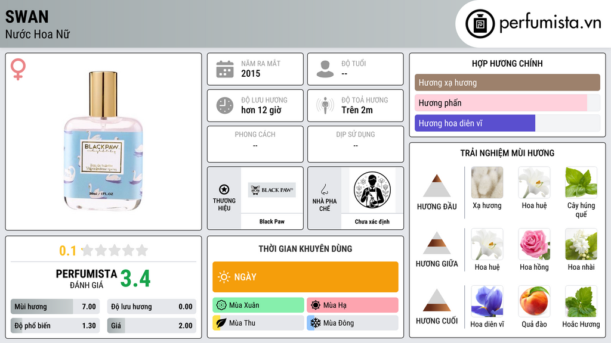Click the Mùa Xuân season tag

tap(258, 305)
